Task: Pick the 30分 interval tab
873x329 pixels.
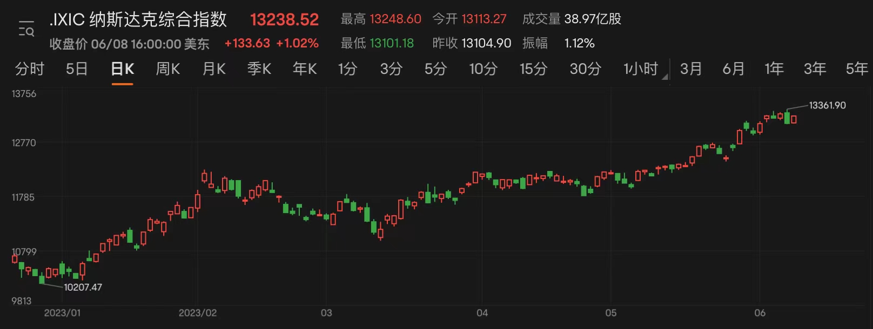Action: click(585, 69)
